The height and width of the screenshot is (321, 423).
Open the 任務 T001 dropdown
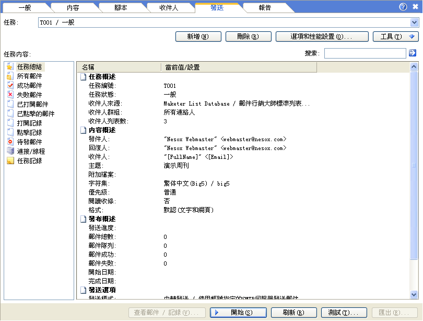[x=414, y=23]
